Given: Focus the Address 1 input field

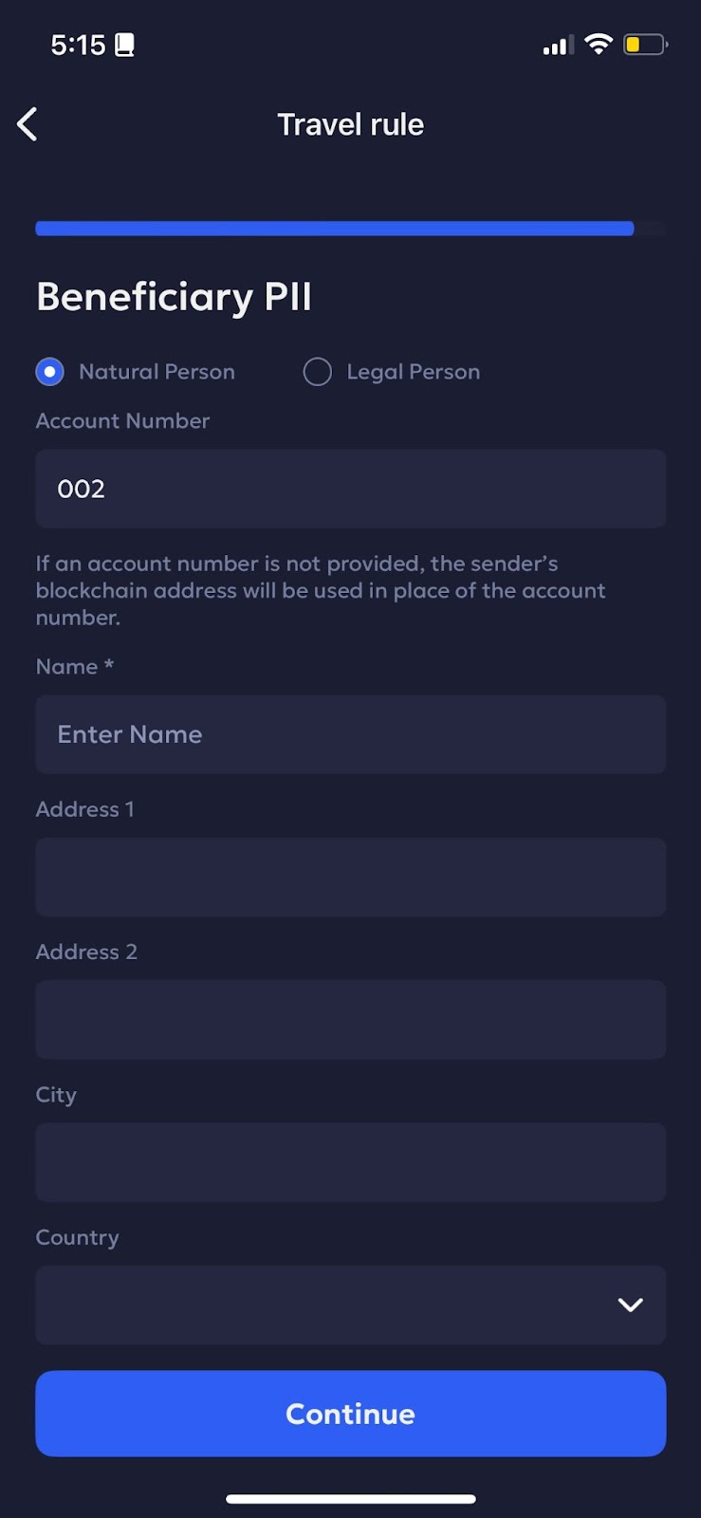Looking at the screenshot, I should click(x=351, y=877).
